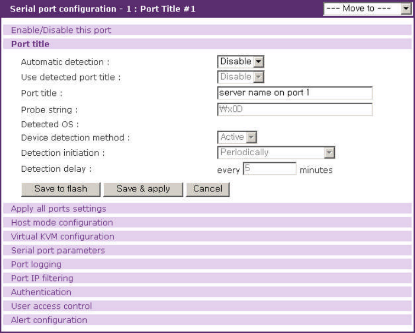Viewport: 415px width, 333px height.
Task: Open the Port logging section
Action: pyautogui.click(x=36, y=264)
